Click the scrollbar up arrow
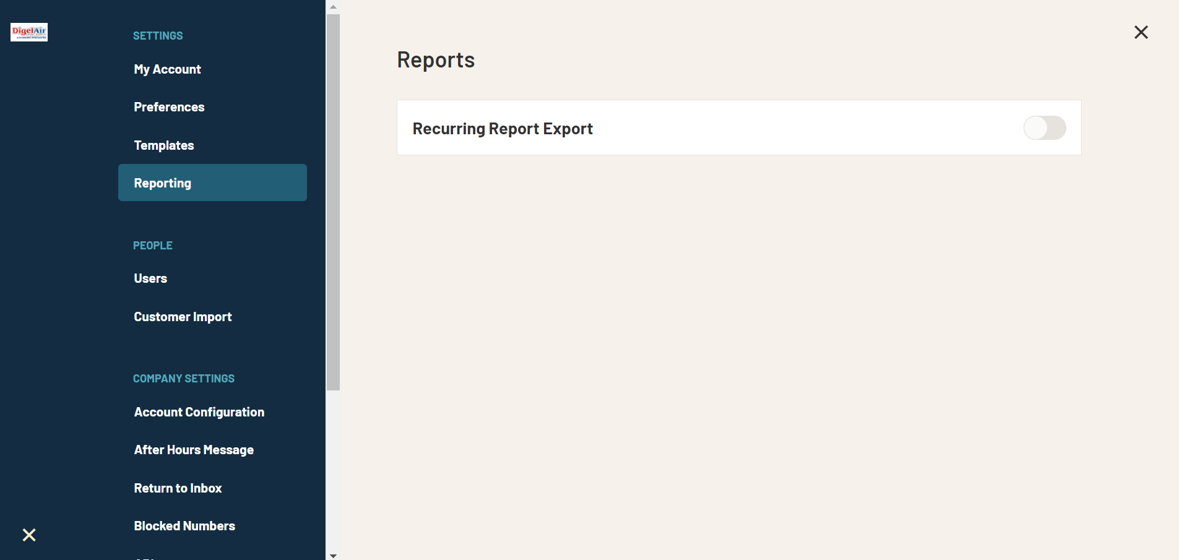1179x560 pixels. point(334,6)
